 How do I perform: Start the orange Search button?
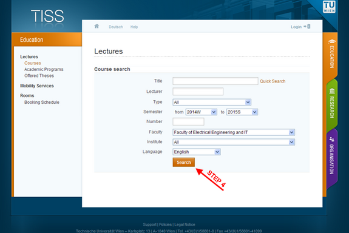(184, 162)
